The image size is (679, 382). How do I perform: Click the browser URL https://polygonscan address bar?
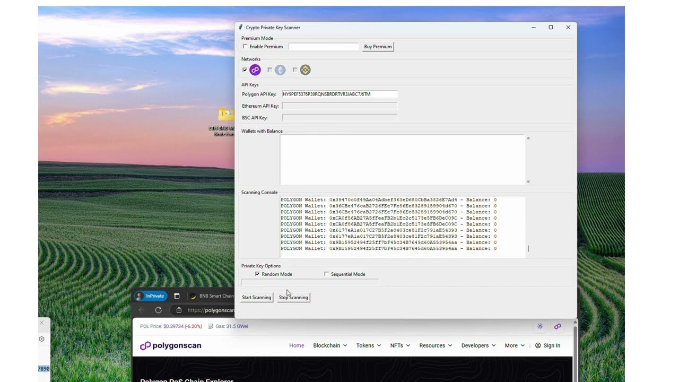click(211, 310)
